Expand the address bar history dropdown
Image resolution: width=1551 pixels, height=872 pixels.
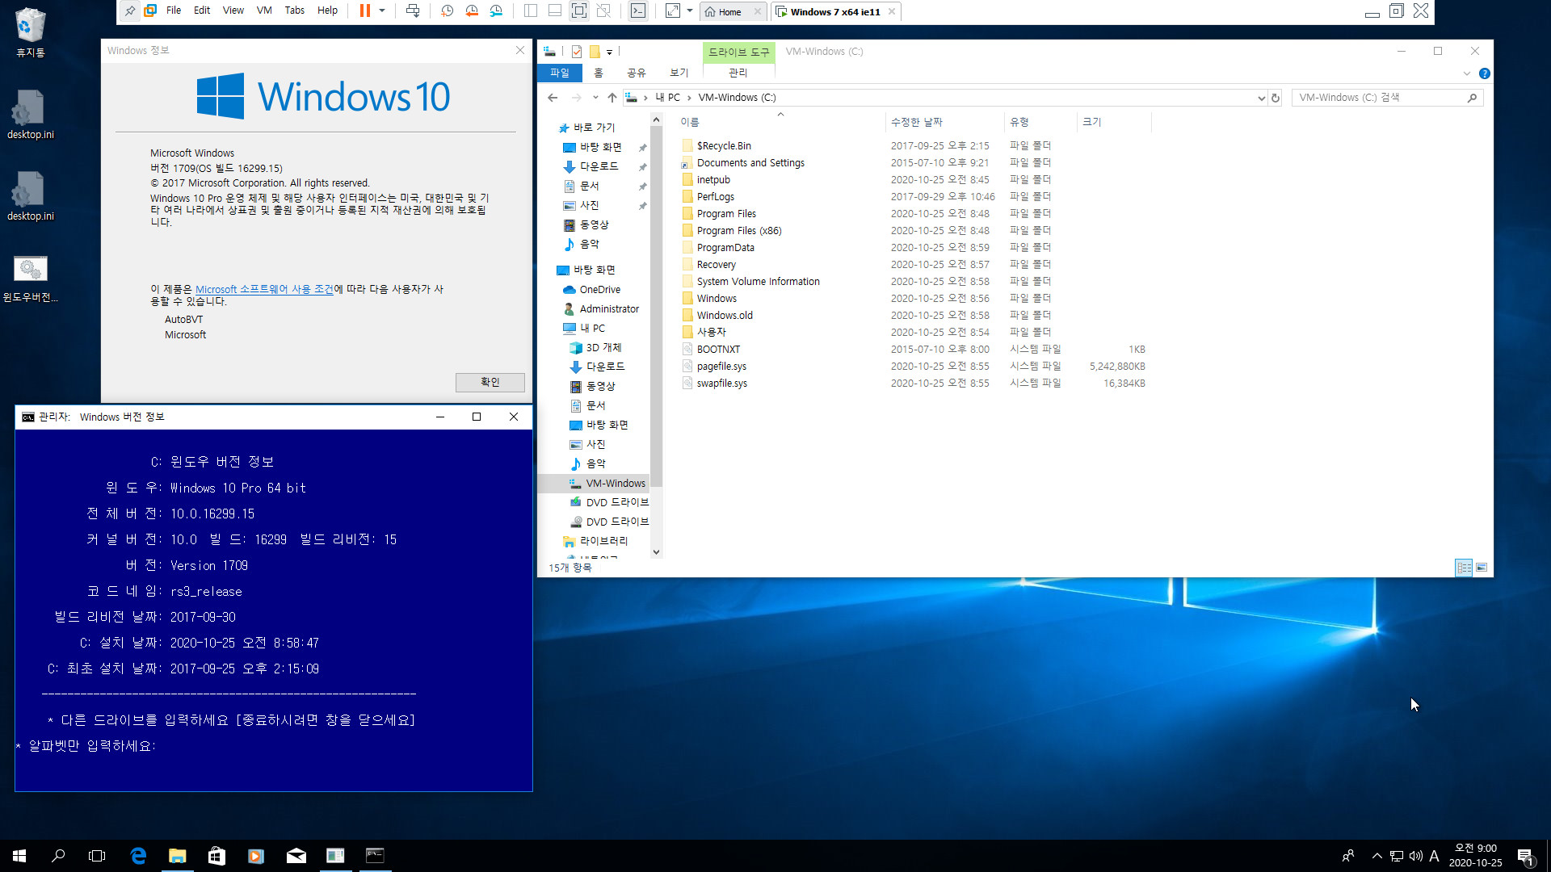click(1261, 99)
